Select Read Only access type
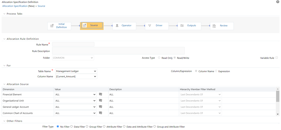Image resolution: width=281 pixels, height=130 pixels. point(159,58)
